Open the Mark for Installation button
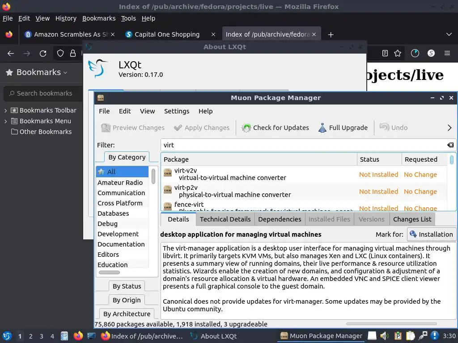Viewport: 458px width, 343px height. [432, 234]
